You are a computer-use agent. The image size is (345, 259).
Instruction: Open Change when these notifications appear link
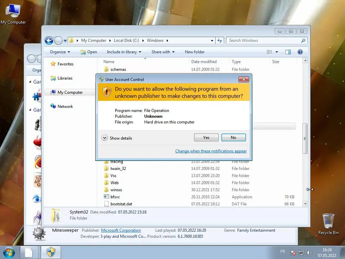tap(211, 151)
